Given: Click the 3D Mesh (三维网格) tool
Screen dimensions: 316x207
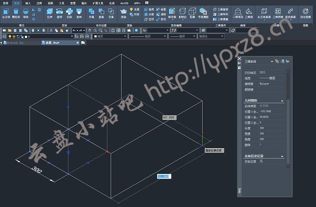Looking at the screenshot, I should (x=278, y=13).
